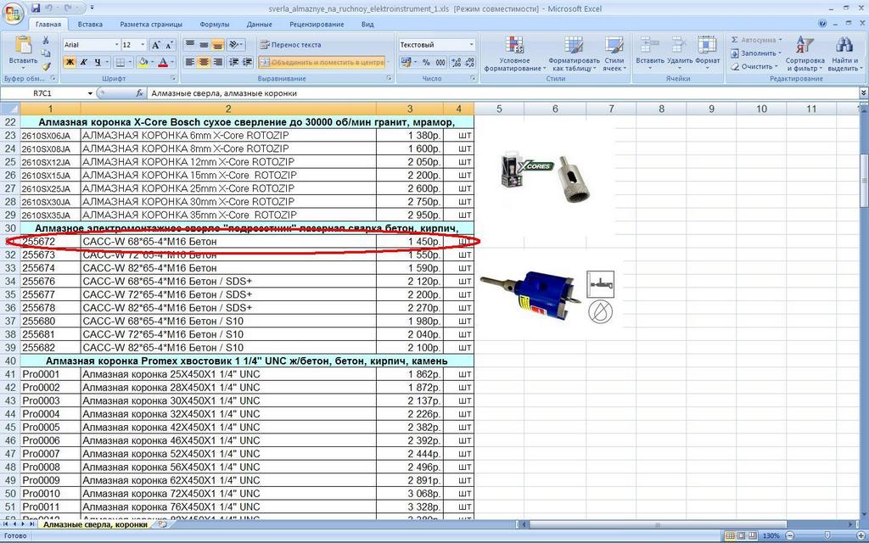Switch to Page Layout view in status bar

point(743,536)
